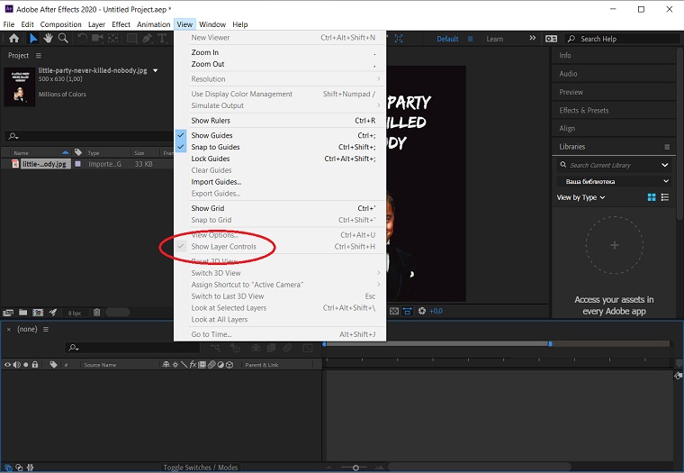Activate the Selection arrow tool
The height and width of the screenshot is (473, 684).
33,39
